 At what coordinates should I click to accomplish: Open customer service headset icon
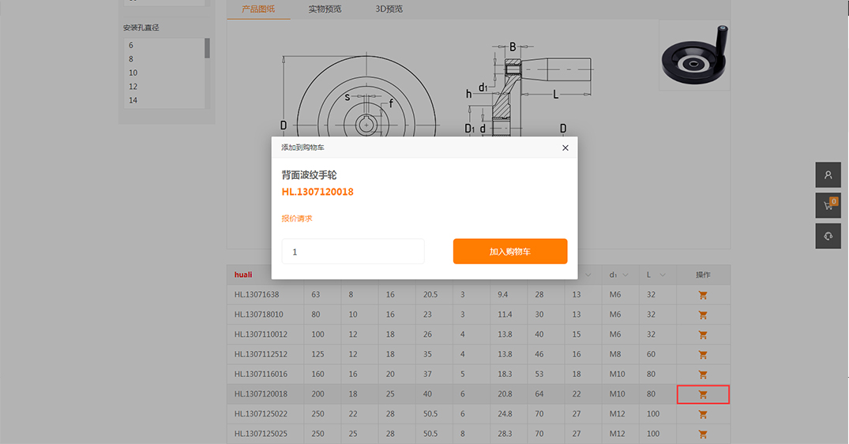click(x=828, y=236)
